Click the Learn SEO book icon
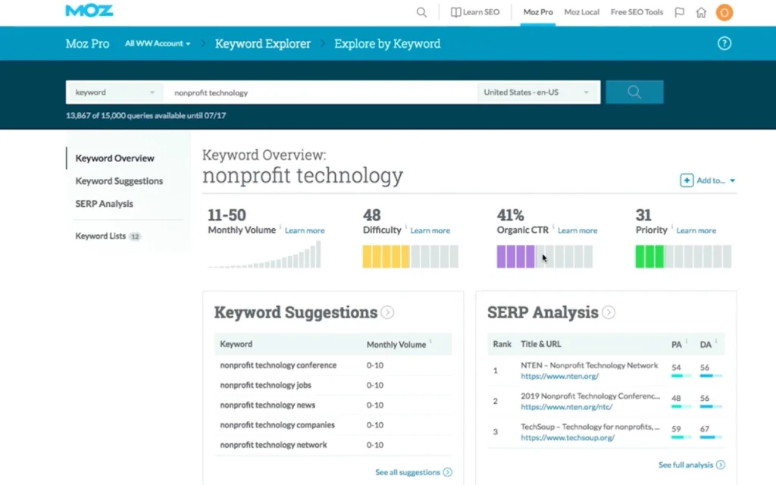Screen dimensions: 776x485 point(455,12)
